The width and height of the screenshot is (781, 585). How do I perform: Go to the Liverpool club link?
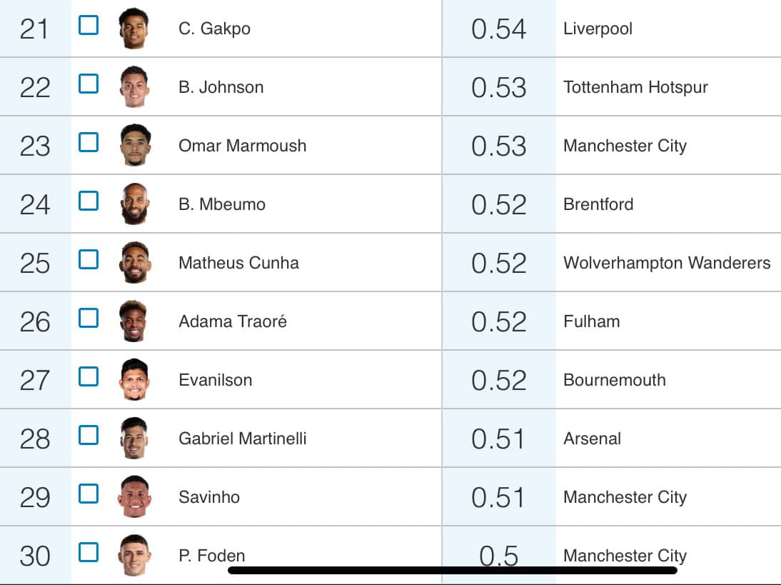point(598,29)
